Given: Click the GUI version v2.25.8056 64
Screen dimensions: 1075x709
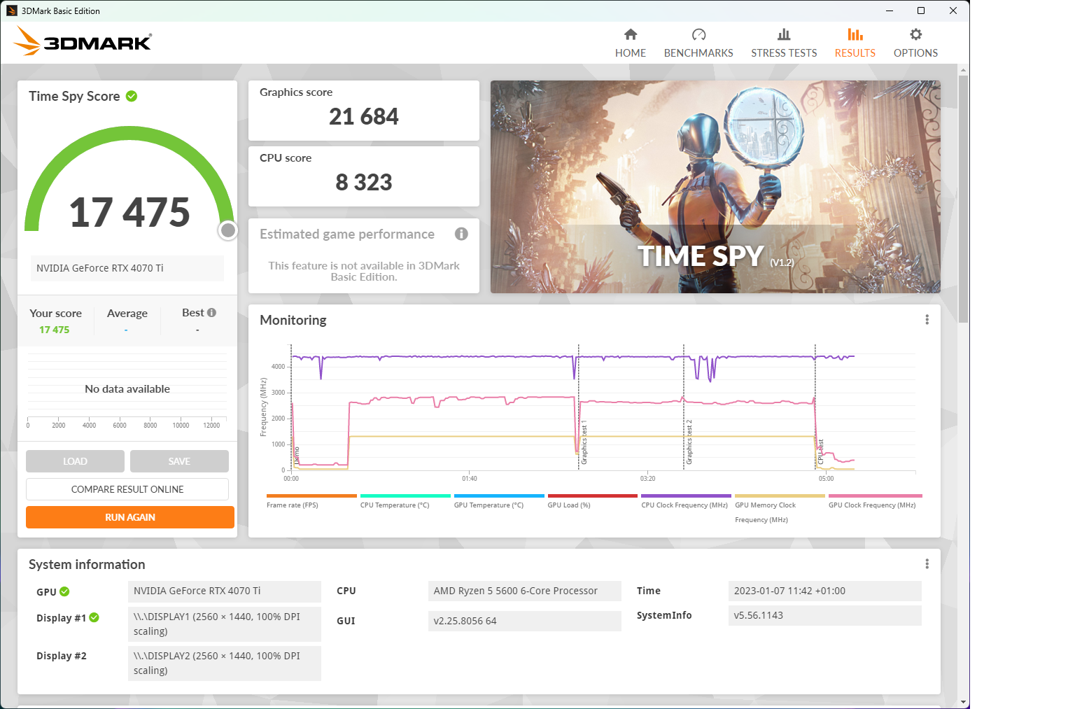Looking at the screenshot, I should [x=525, y=621].
